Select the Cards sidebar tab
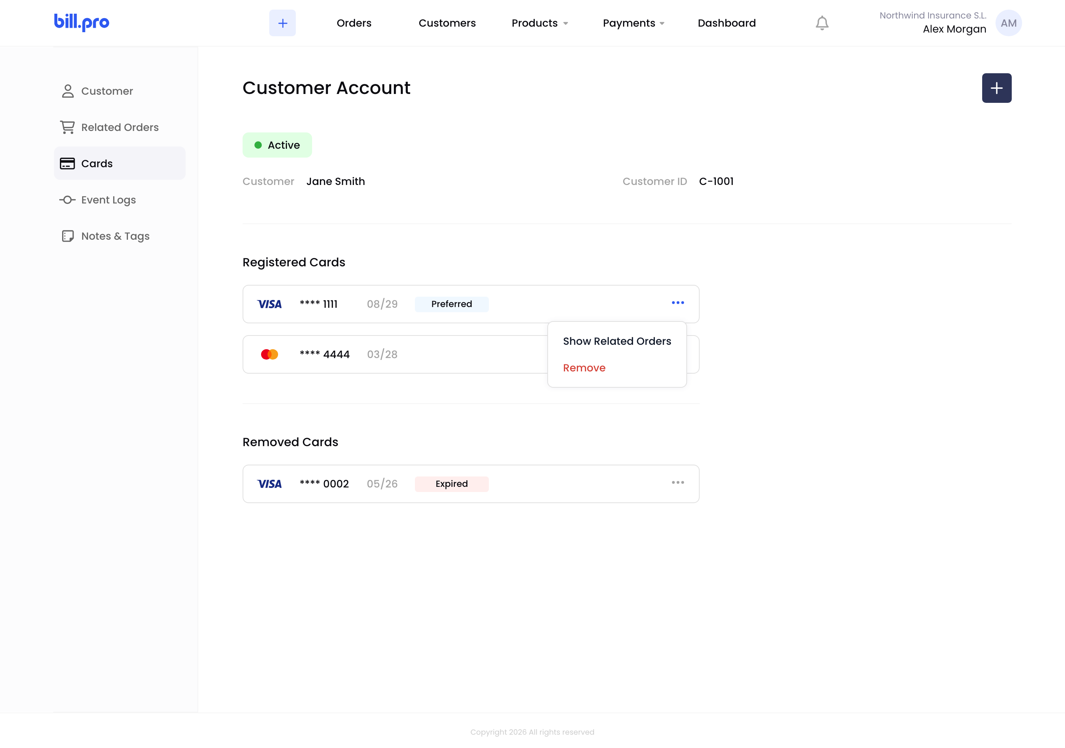 (120, 164)
